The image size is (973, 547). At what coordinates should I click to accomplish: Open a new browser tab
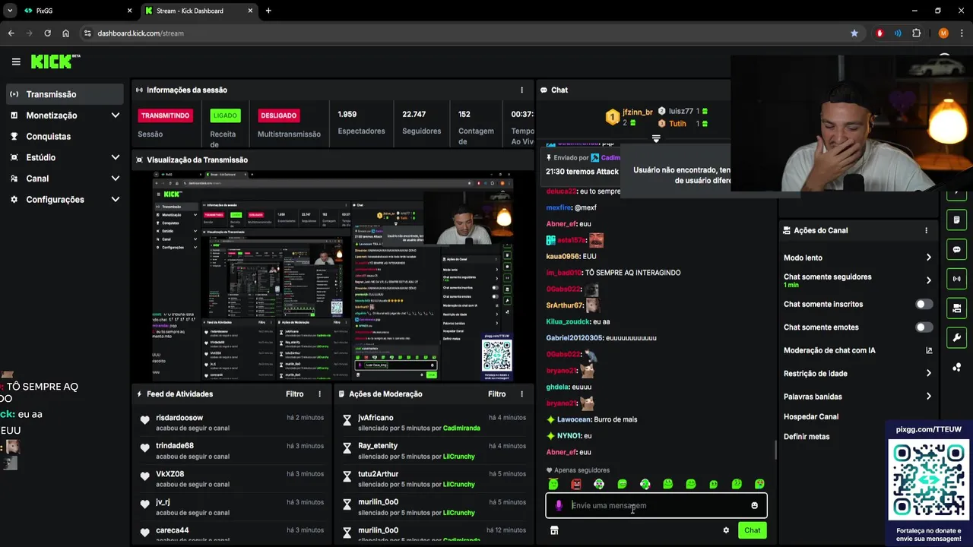point(268,11)
